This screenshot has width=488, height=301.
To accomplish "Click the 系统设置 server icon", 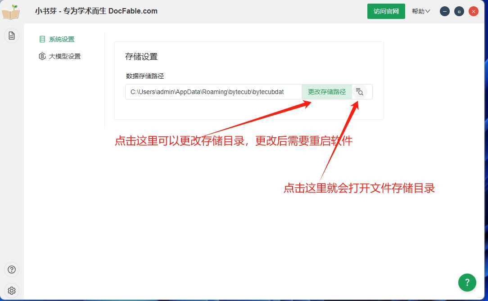I will click(x=42, y=39).
